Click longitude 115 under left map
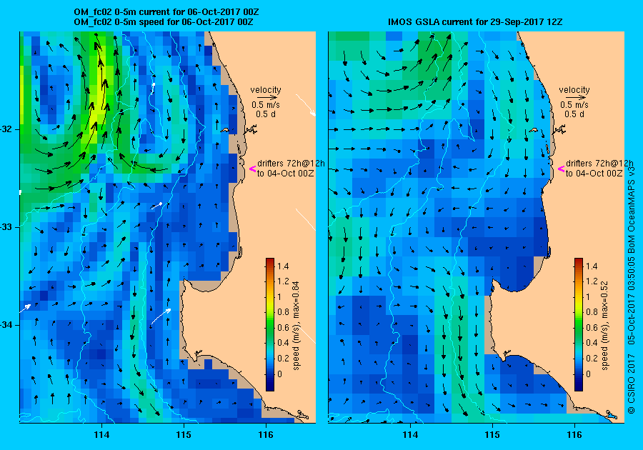 point(184,435)
